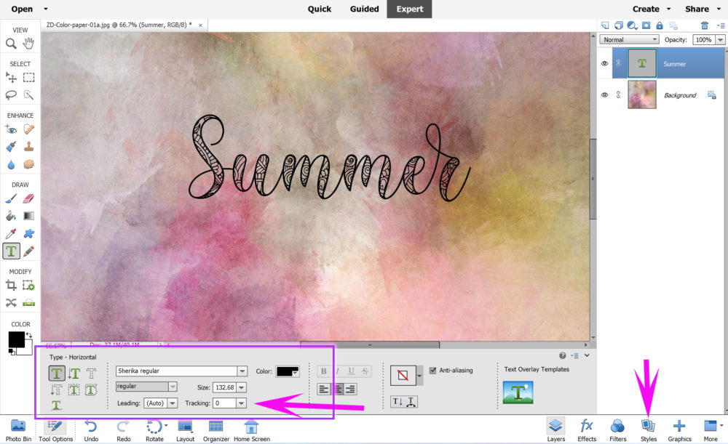Image resolution: width=728 pixels, height=444 pixels.
Task: Switch to Quick edit mode
Action: click(x=320, y=9)
